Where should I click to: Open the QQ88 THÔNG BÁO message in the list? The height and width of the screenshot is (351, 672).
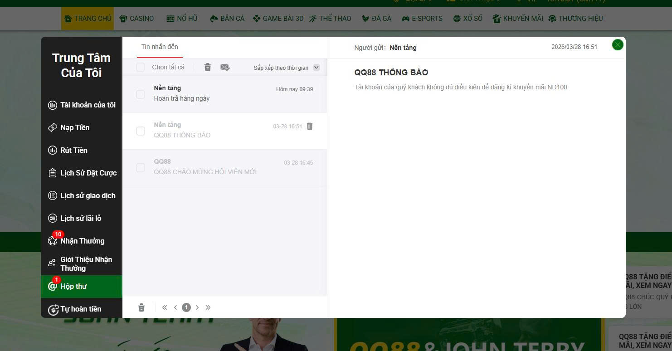[225, 131]
